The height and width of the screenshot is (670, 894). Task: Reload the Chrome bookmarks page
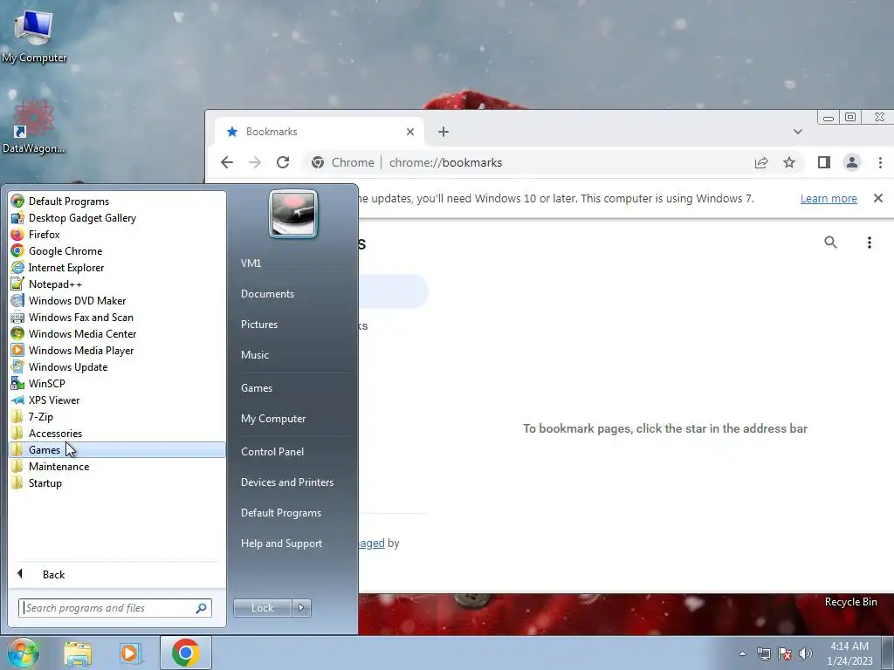283,162
